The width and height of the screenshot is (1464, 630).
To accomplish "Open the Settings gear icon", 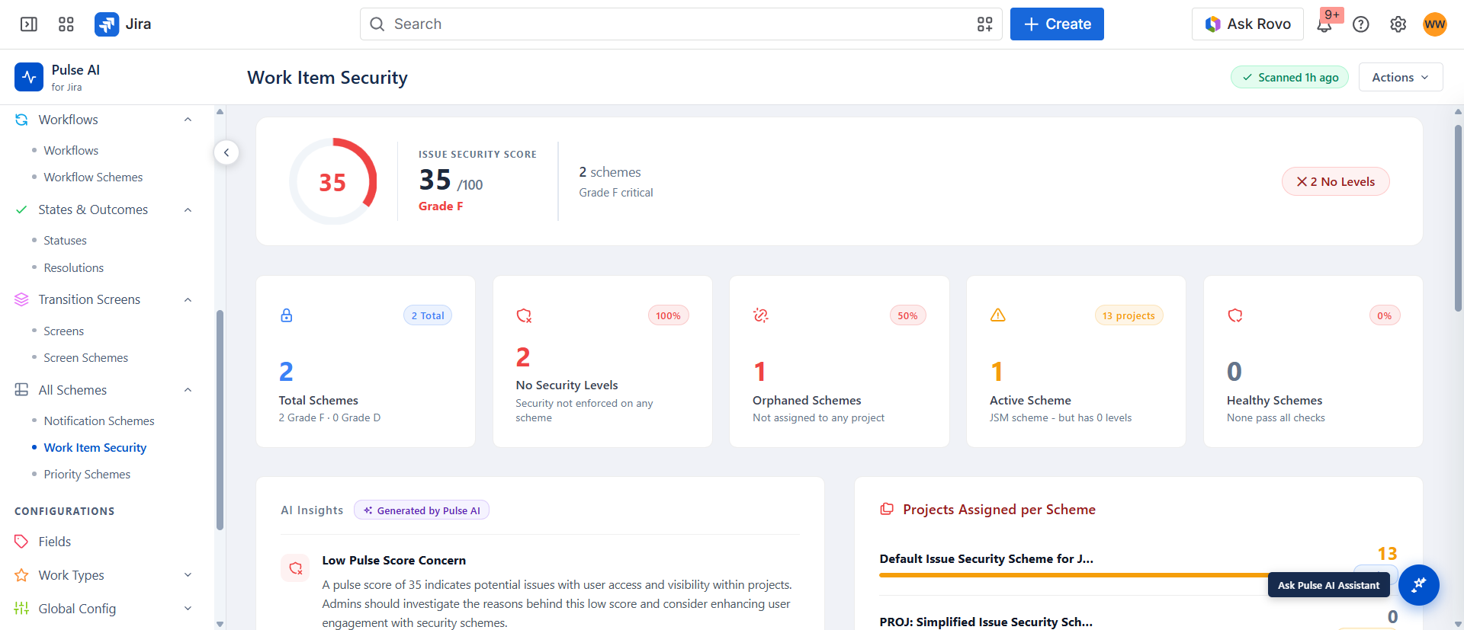I will [1398, 24].
